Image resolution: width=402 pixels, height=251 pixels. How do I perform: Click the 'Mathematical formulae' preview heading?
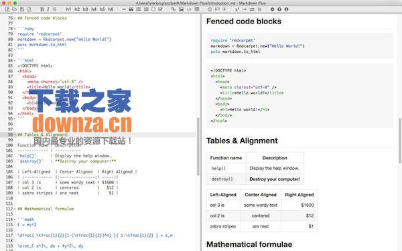tap(249, 244)
